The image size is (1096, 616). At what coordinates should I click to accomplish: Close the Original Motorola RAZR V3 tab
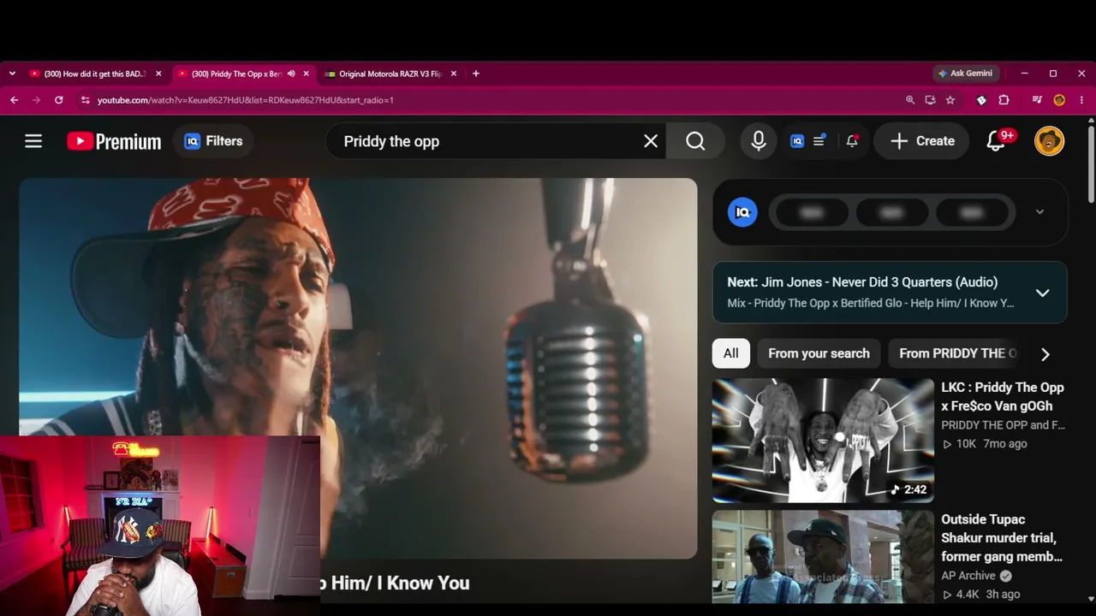[454, 74]
